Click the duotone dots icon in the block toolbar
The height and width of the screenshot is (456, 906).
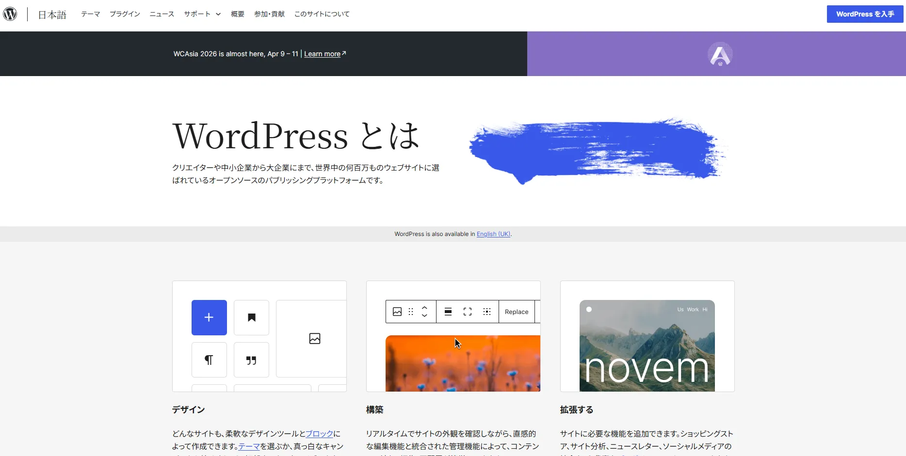point(487,312)
